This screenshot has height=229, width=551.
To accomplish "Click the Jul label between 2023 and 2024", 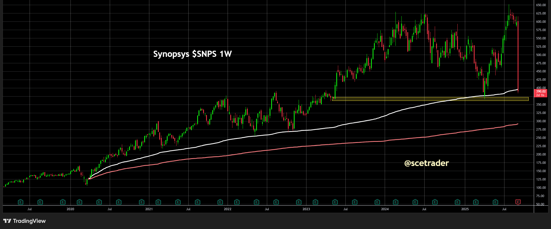I will pos(345,209).
